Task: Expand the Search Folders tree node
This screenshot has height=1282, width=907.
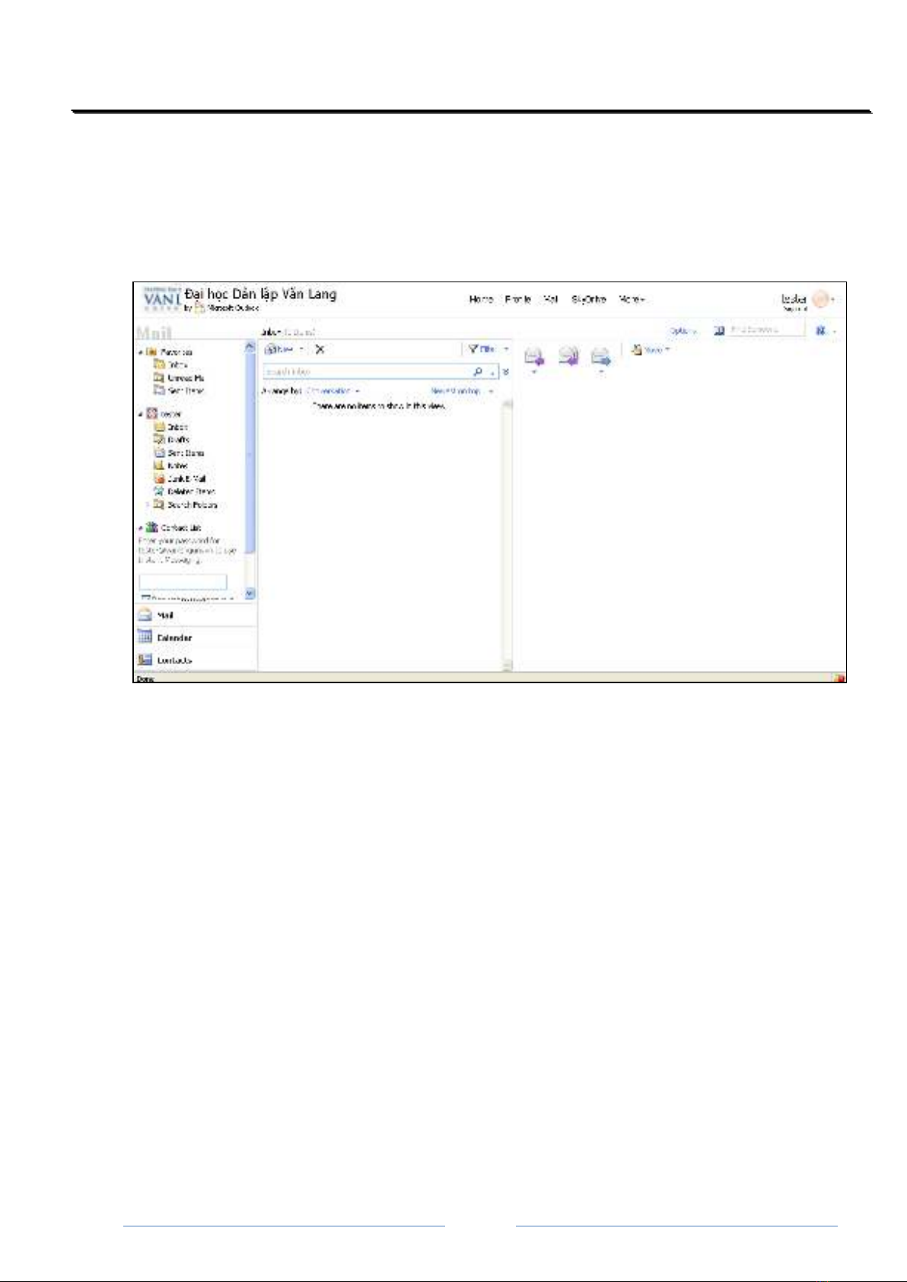Action: tap(148, 504)
